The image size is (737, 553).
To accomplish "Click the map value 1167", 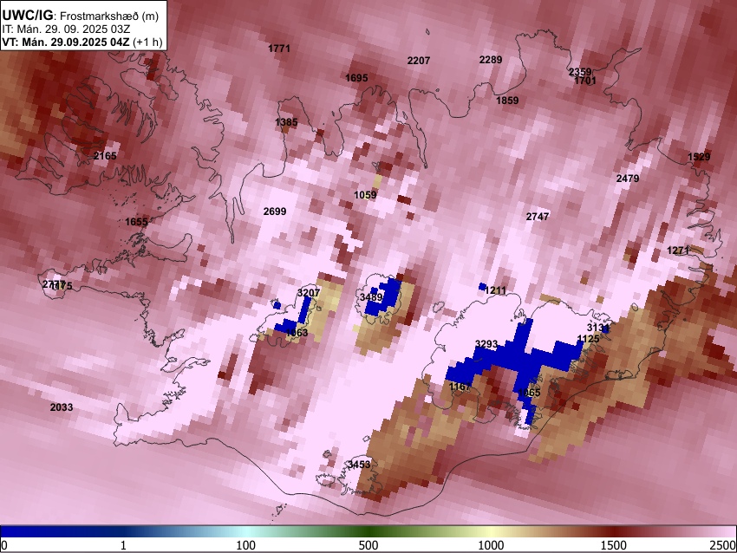I will click(x=460, y=387).
